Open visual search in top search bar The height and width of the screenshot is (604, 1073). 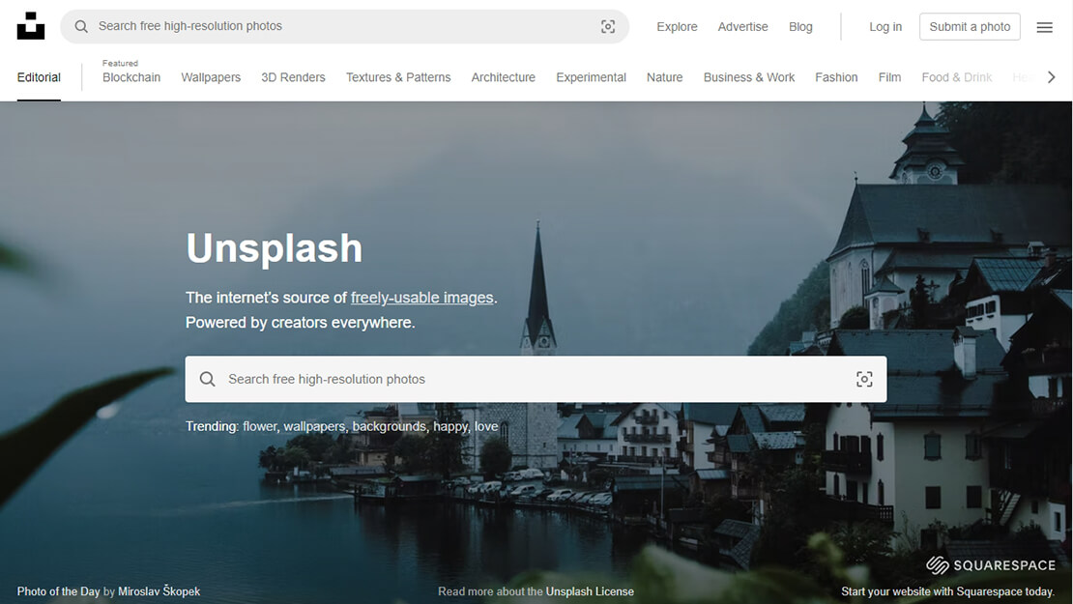[x=608, y=27]
